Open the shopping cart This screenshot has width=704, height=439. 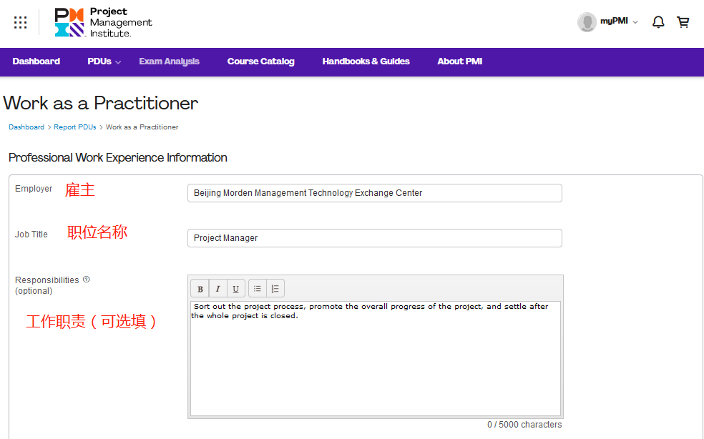[683, 22]
